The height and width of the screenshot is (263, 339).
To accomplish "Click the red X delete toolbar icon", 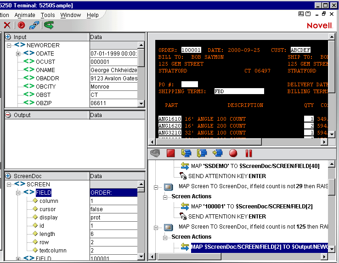I will pyautogui.click(x=7, y=25).
